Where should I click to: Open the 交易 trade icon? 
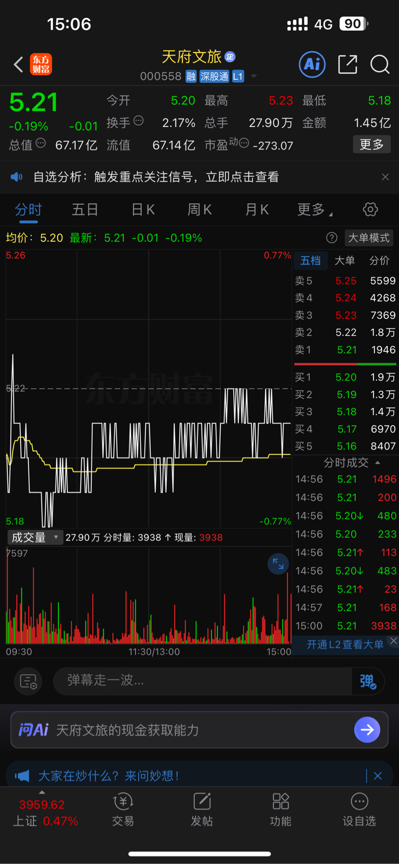click(x=123, y=810)
